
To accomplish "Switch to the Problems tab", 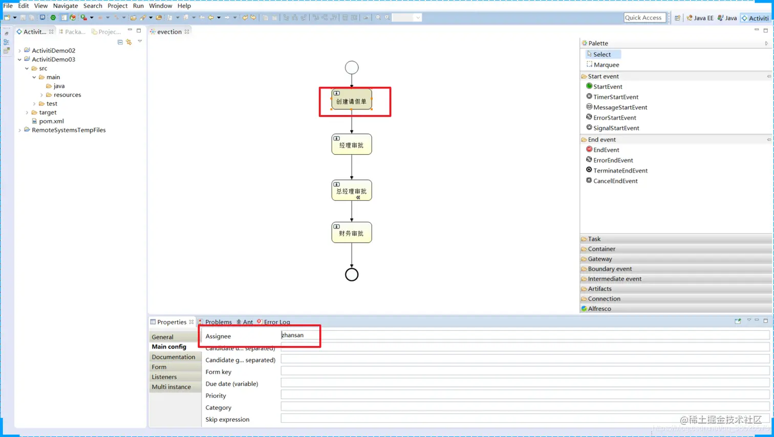I will (215, 322).
